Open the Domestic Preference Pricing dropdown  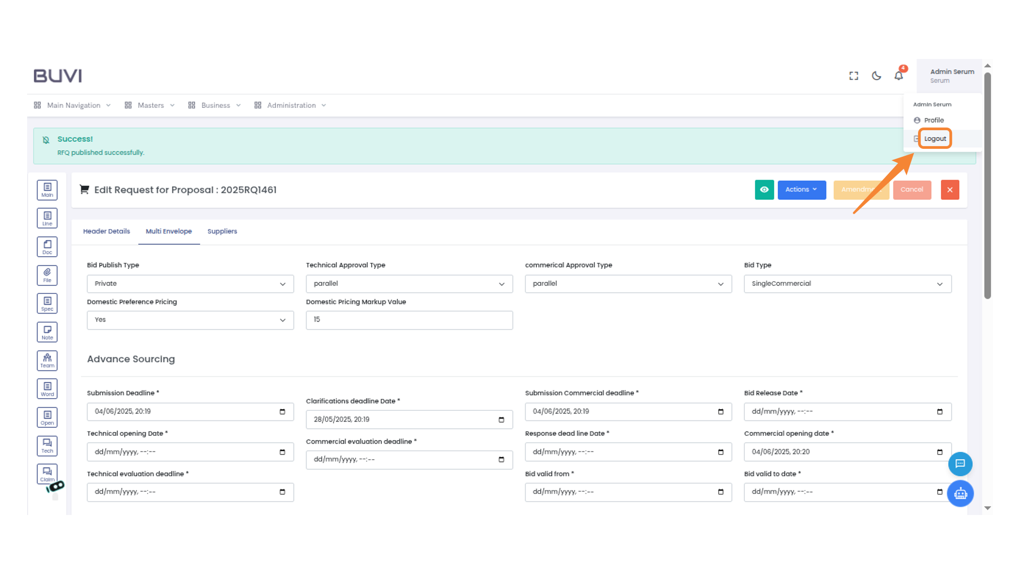(x=190, y=320)
